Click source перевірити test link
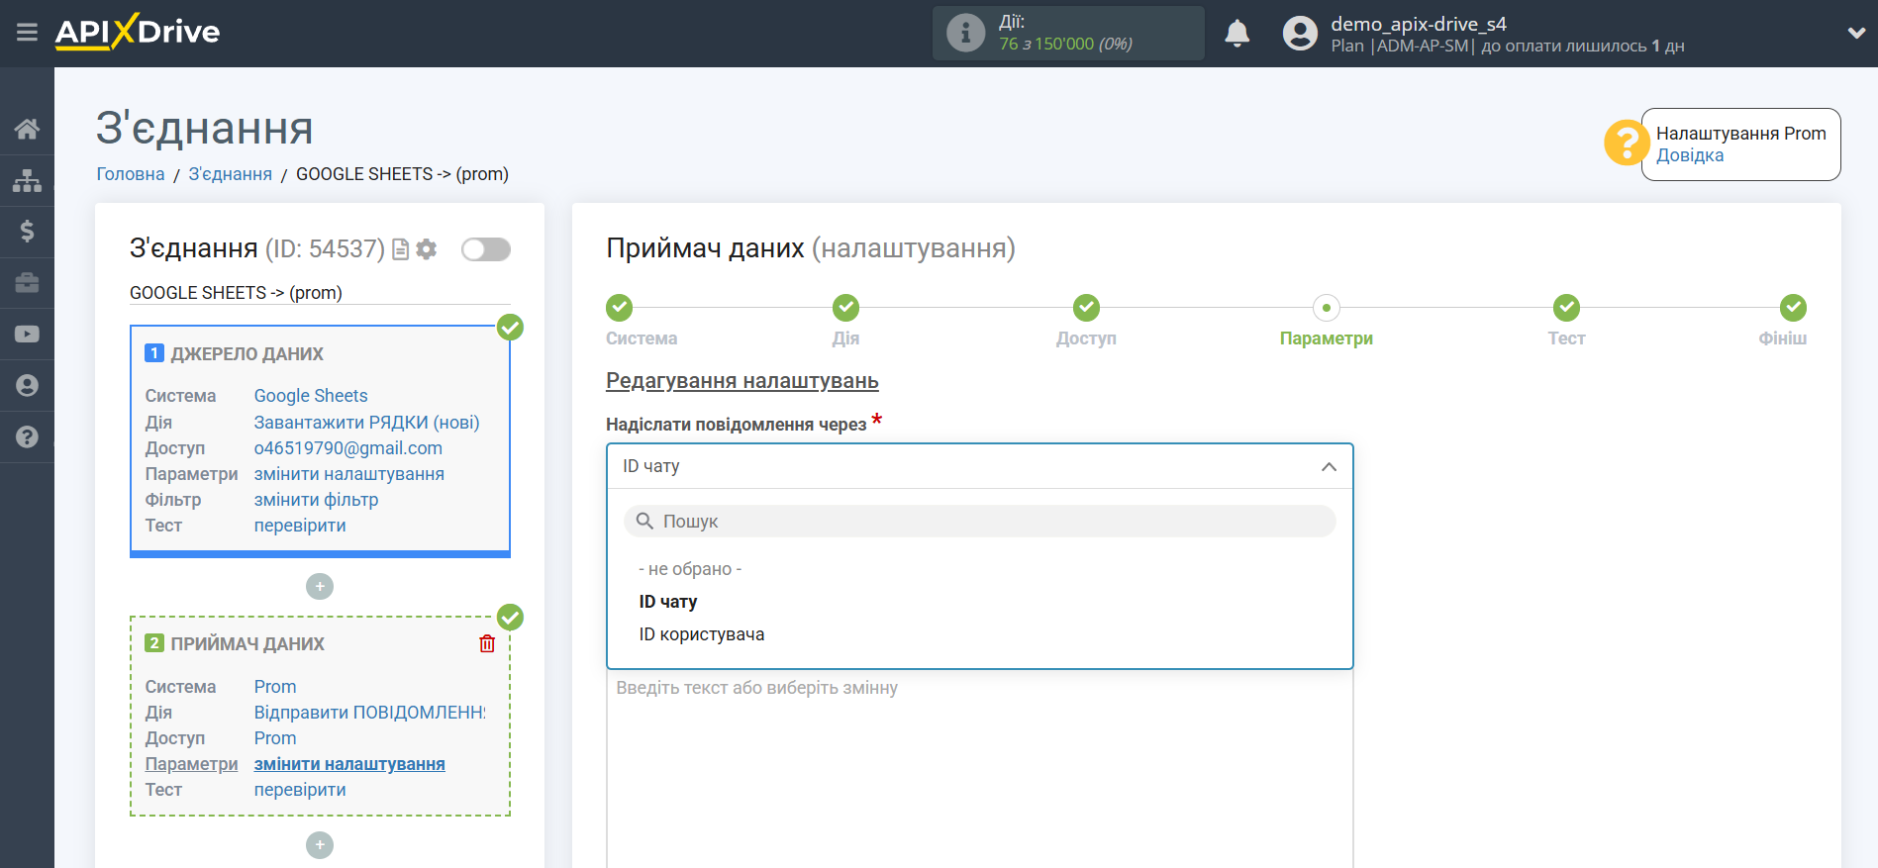 click(x=300, y=526)
